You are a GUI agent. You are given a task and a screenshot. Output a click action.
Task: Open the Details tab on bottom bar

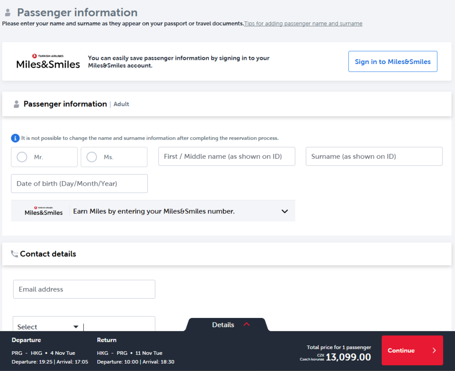coord(223,325)
